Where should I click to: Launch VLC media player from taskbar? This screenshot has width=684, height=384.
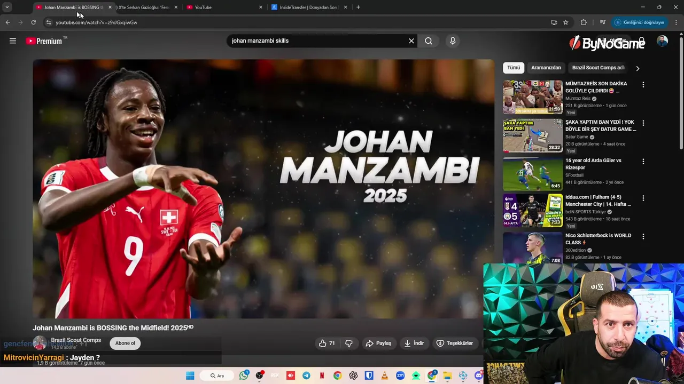384,375
